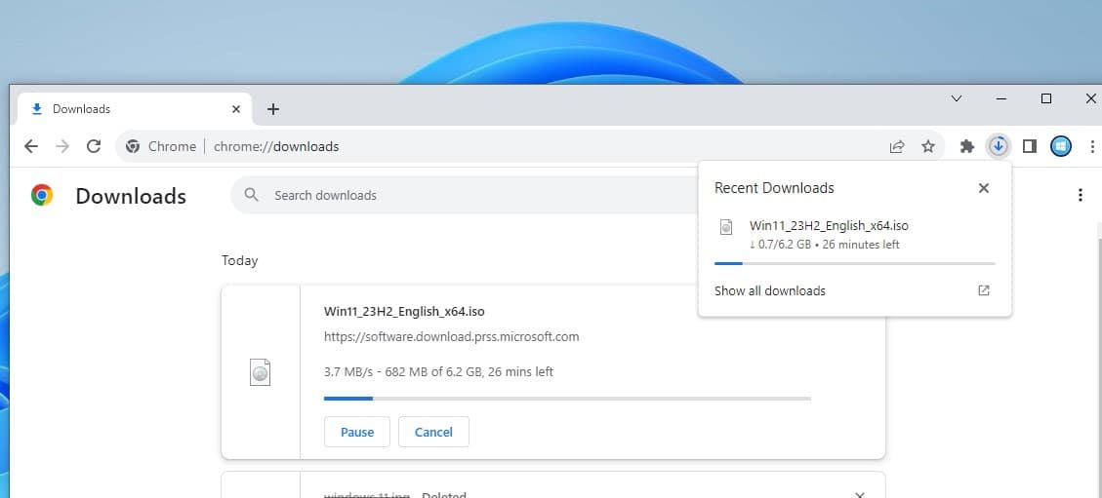
Task: Expand the tab search chevron
Action: point(956,98)
